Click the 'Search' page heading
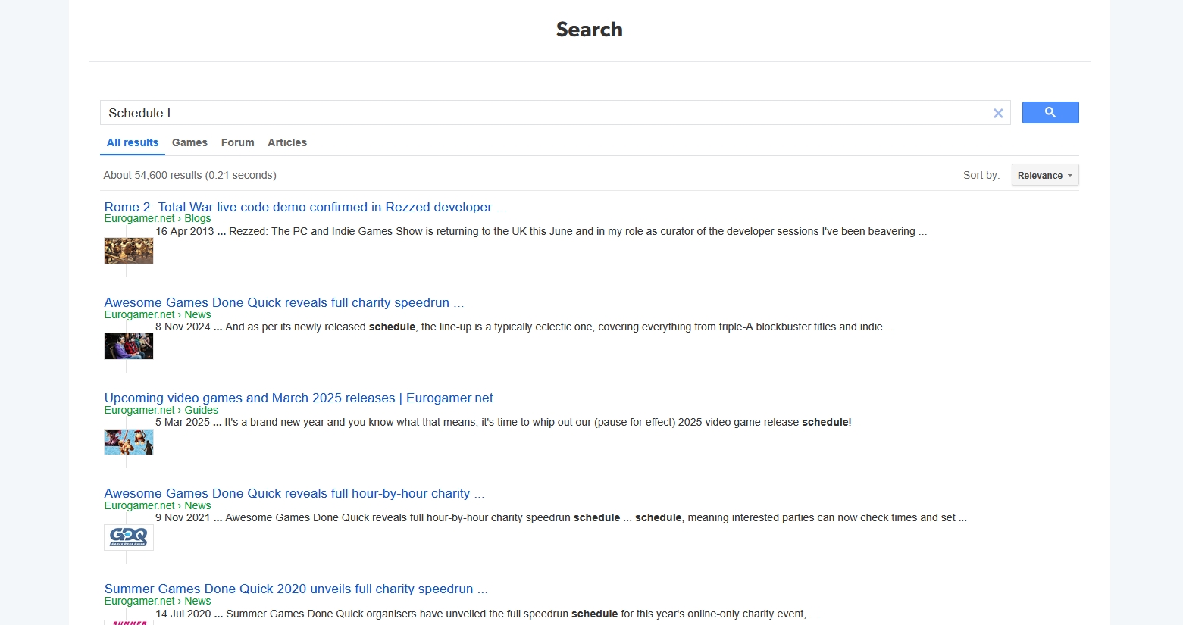The height and width of the screenshot is (625, 1183). point(590,30)
